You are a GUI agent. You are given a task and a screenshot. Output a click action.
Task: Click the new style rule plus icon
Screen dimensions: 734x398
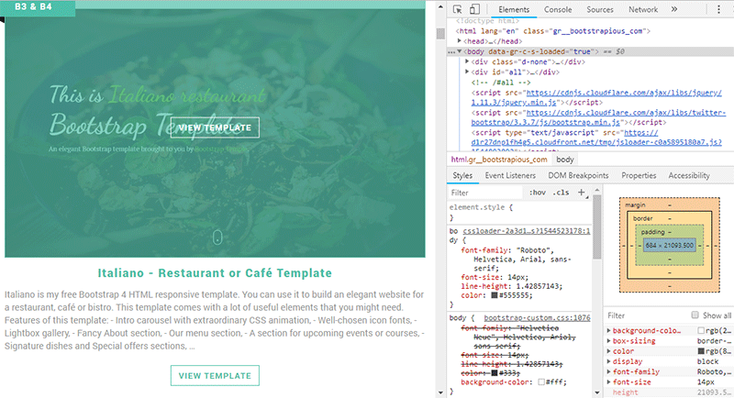point(582,193)
